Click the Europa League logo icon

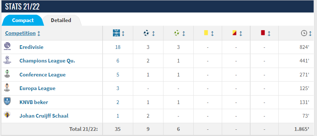[x=7, y=88]
